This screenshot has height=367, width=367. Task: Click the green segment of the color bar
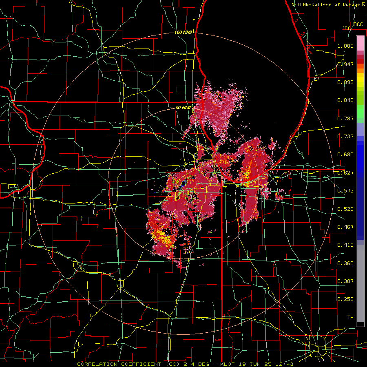pyautogui.click(x=360, y=111)
